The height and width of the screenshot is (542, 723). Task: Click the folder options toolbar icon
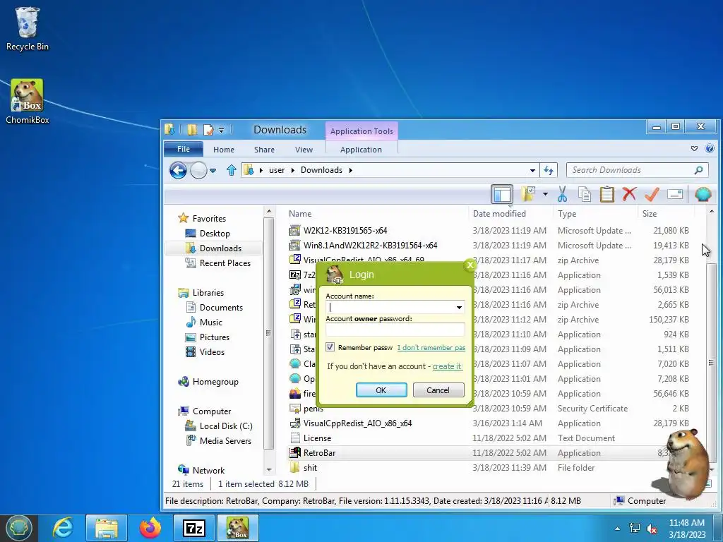click(x=528, y=194)
